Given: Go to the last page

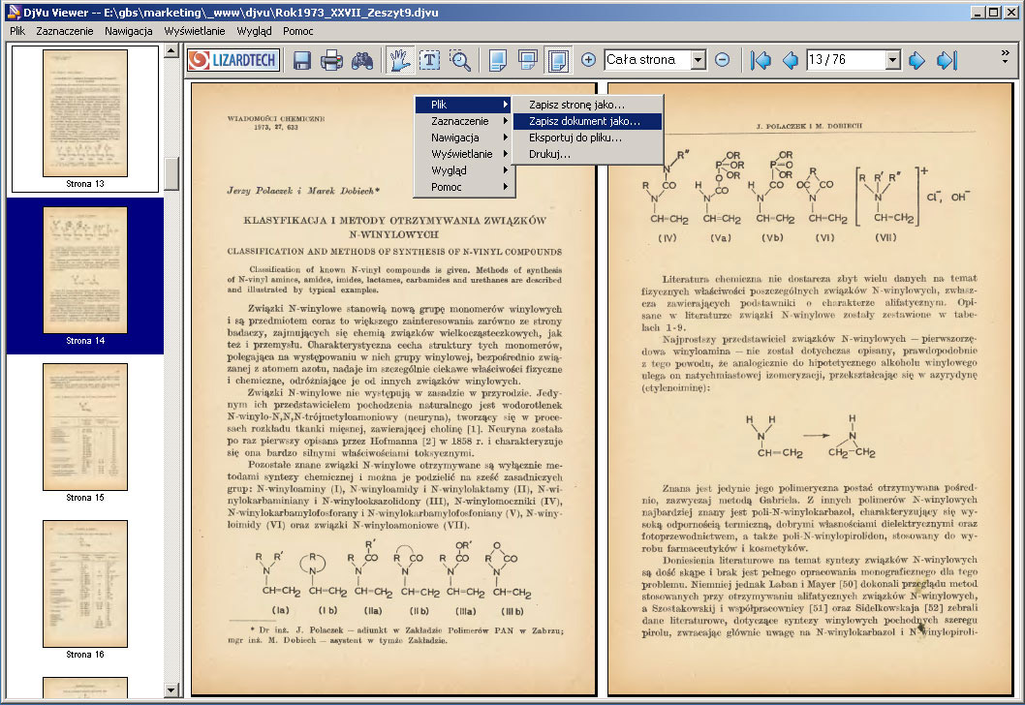Looking at the screenshot, I should (x=947, y=61).
